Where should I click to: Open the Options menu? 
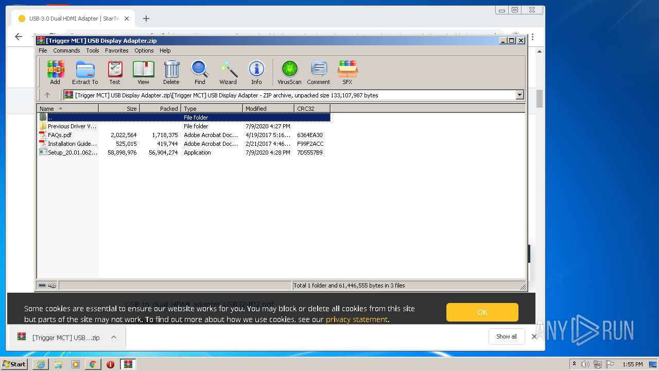tap(144, 50)
